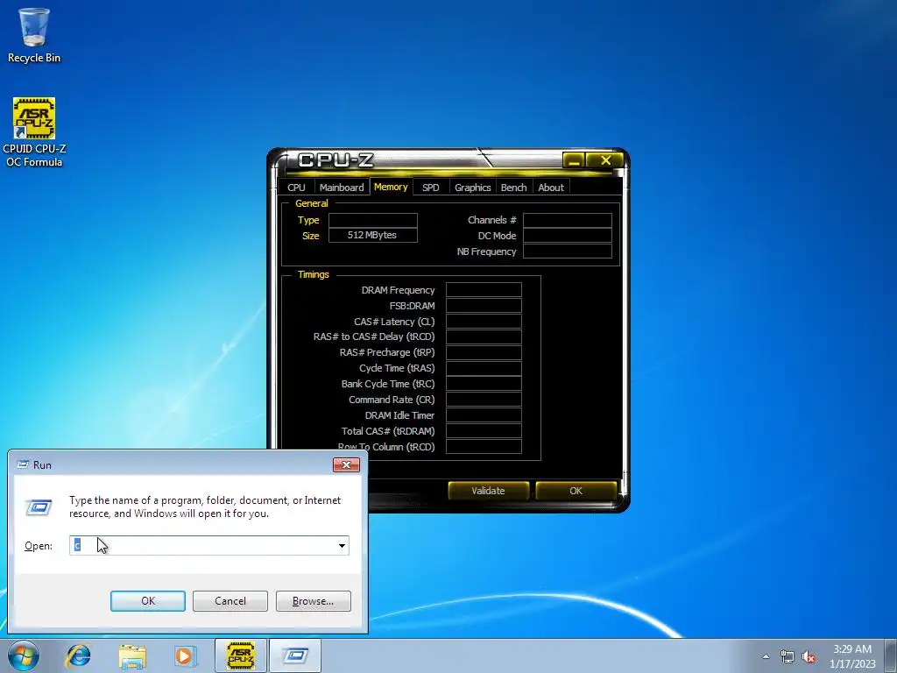Click the Command Rate (CR) value box

pos(484,400)
